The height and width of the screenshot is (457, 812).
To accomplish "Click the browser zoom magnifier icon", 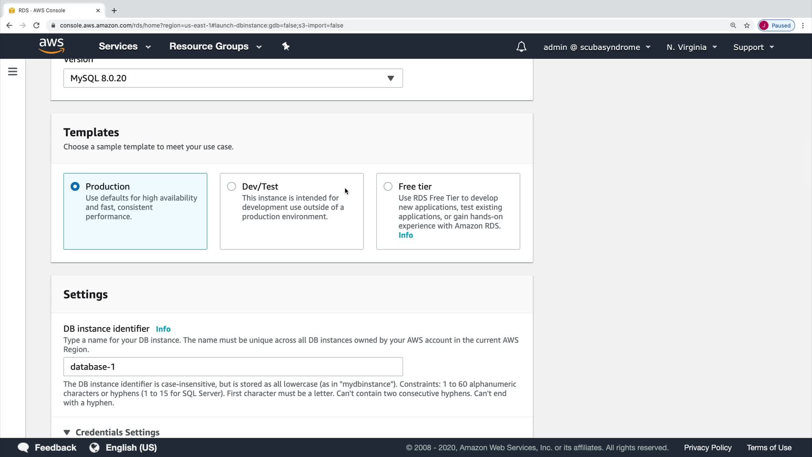I will point(733,25).
